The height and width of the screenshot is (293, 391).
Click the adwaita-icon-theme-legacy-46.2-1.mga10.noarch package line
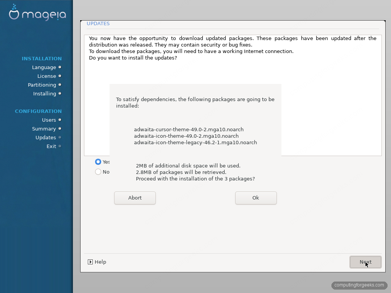(x=195, y=143)
